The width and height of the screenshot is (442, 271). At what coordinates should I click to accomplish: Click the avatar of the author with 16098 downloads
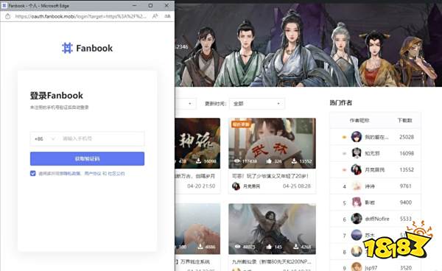point(357,153)
